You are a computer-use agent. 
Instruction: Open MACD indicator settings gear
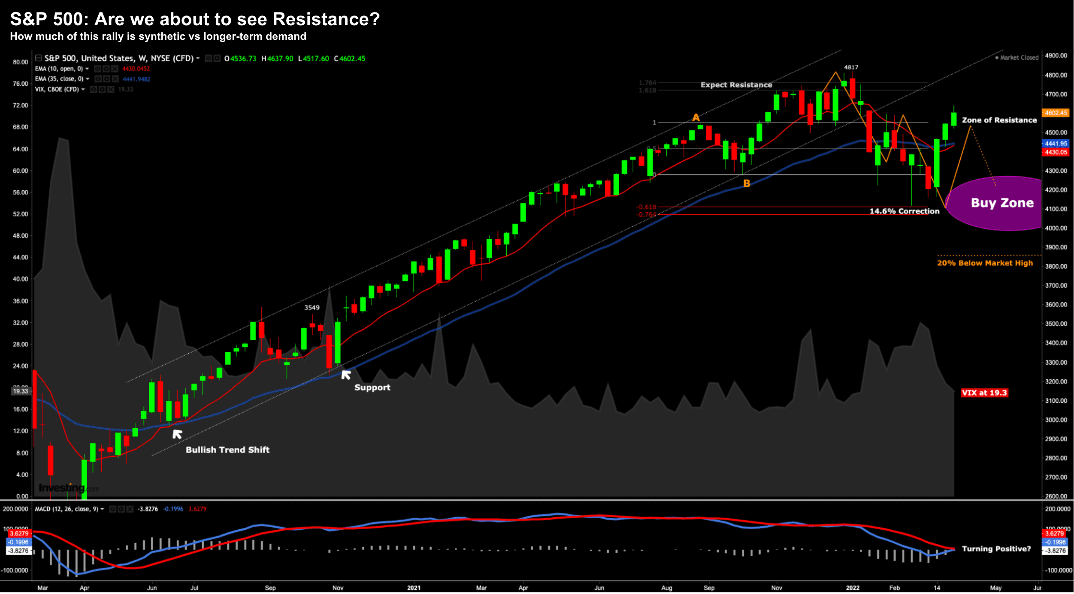[121, 509]
